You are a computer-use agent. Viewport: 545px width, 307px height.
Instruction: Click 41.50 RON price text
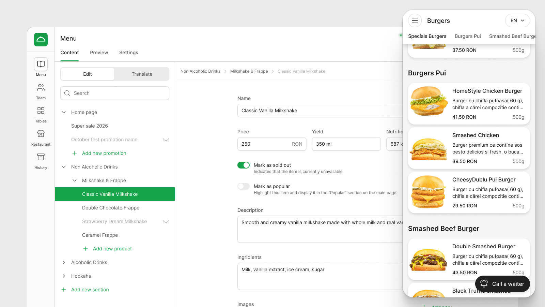[x=464, y=117]
